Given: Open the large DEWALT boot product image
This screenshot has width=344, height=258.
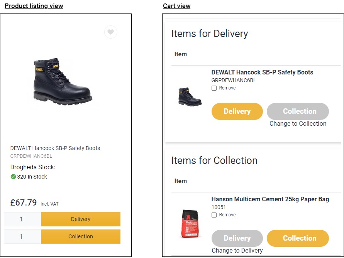Looking at the screenshot, I should [63, 81].
